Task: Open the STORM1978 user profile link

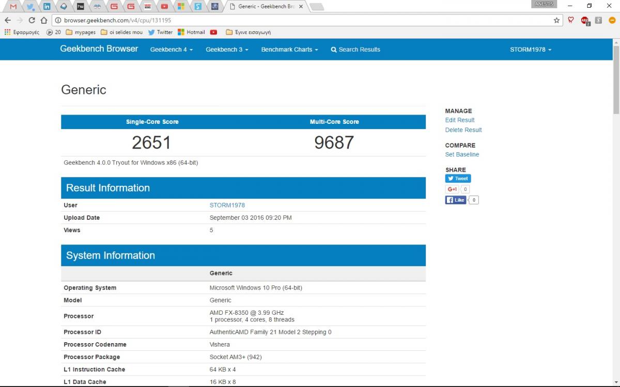Action: coord(227,205)
